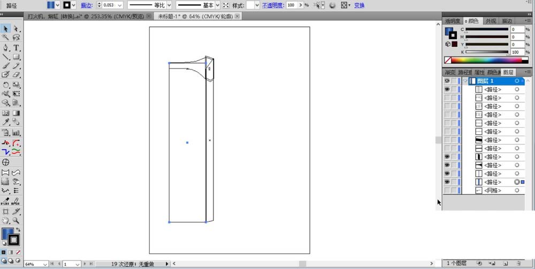Open the Color panel flyout menu
The image size is (535, 269).
(x=528, y=21)
